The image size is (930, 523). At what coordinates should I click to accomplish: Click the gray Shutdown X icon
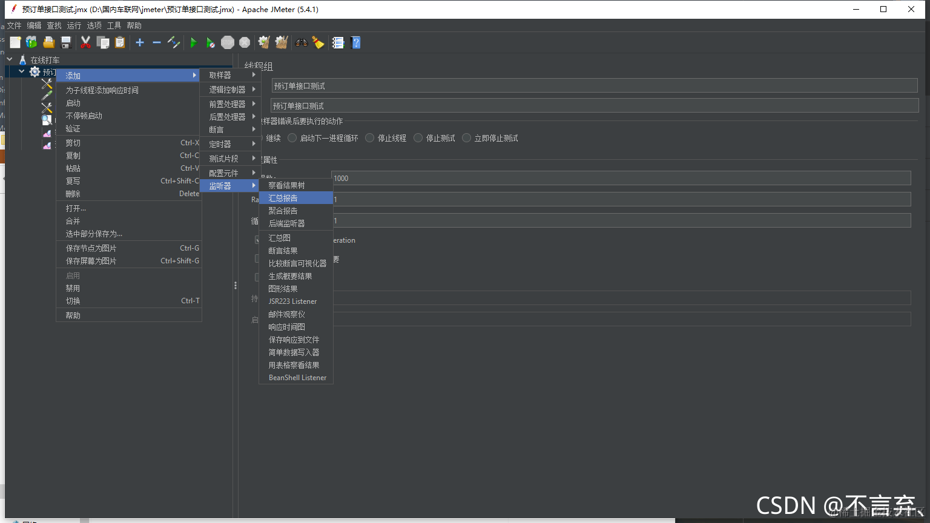coord(245,42)
